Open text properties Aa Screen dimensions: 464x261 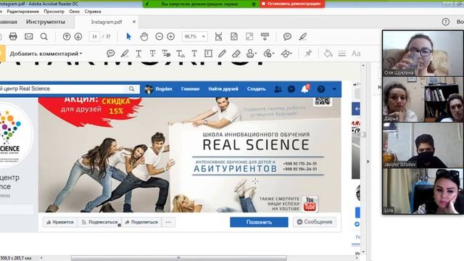point(356,54)
